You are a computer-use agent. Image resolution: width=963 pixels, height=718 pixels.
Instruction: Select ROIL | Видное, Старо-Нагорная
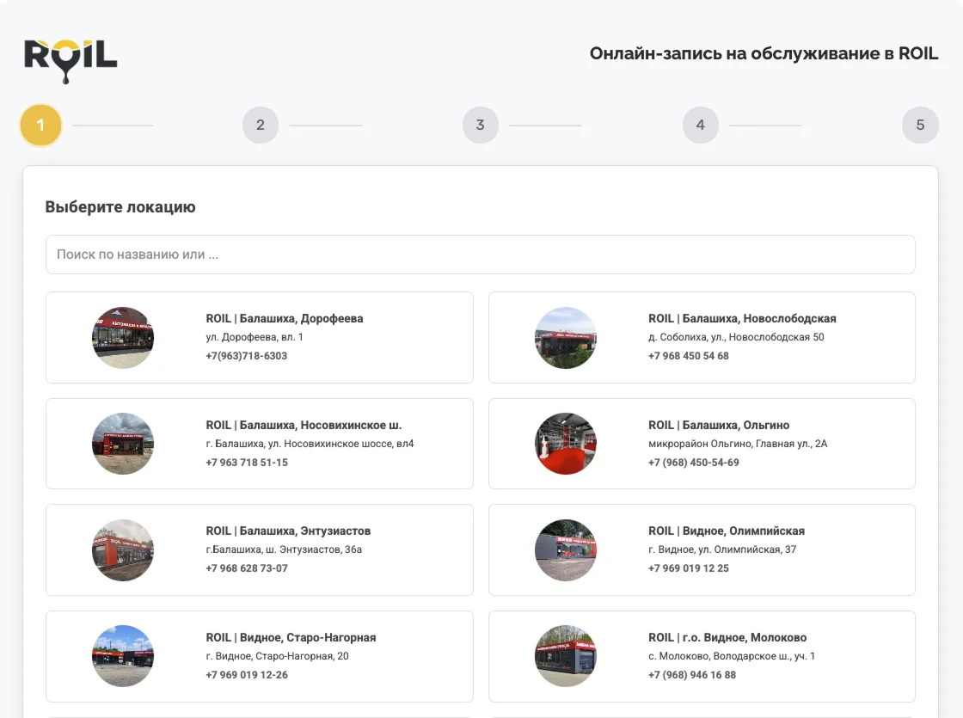(259, 656)
